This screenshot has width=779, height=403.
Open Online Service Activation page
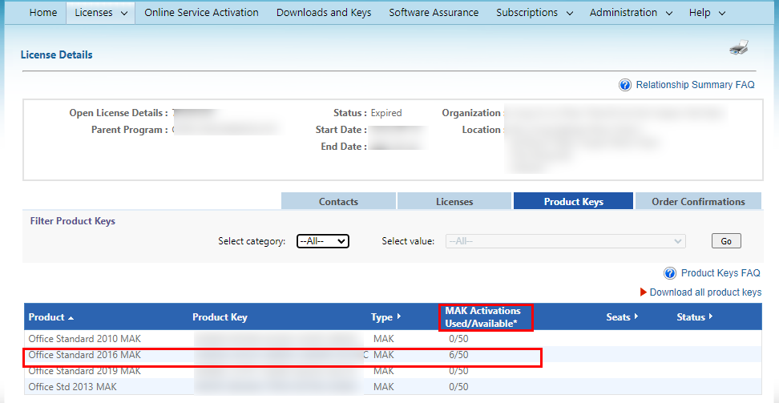click(201, 13)
